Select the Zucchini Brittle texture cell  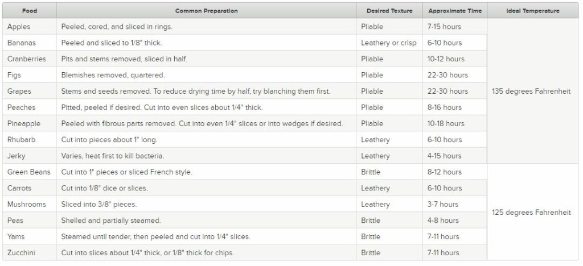point(370,252)
